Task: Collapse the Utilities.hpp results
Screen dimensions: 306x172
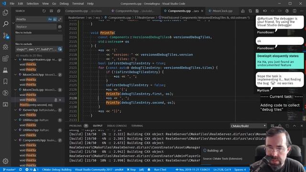Action: click(x=15, y=130)
